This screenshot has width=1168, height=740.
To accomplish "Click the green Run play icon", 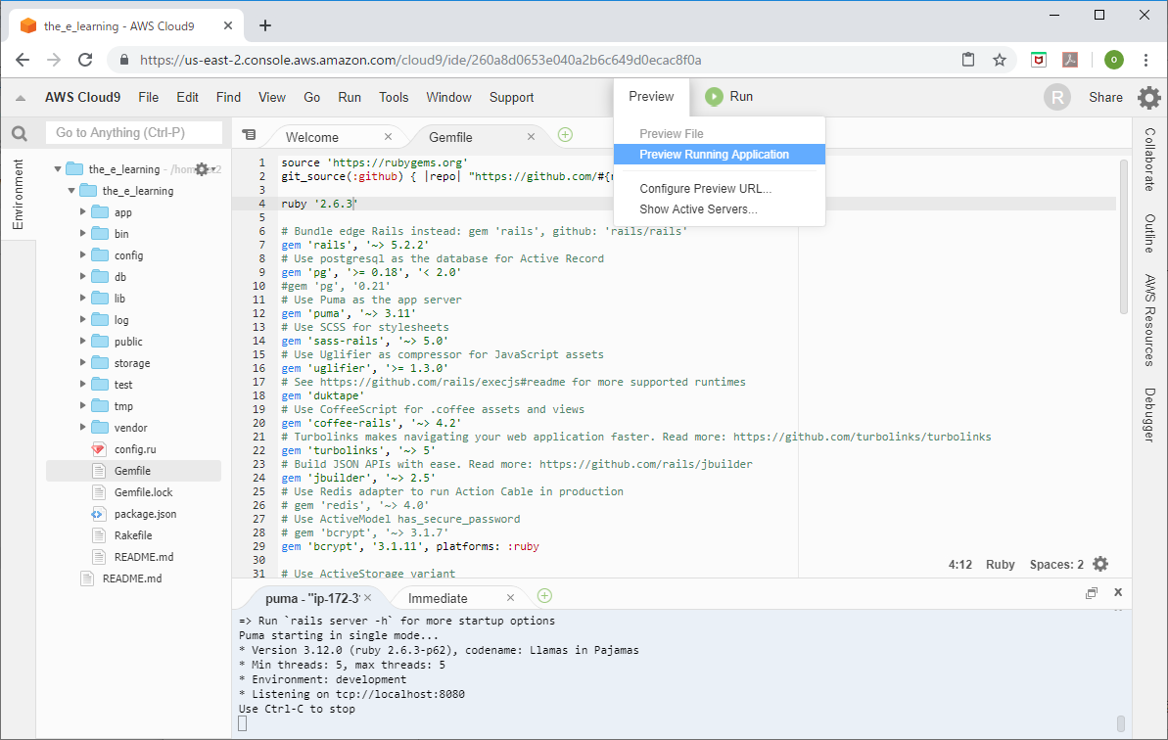I will (x=714, y=97).
